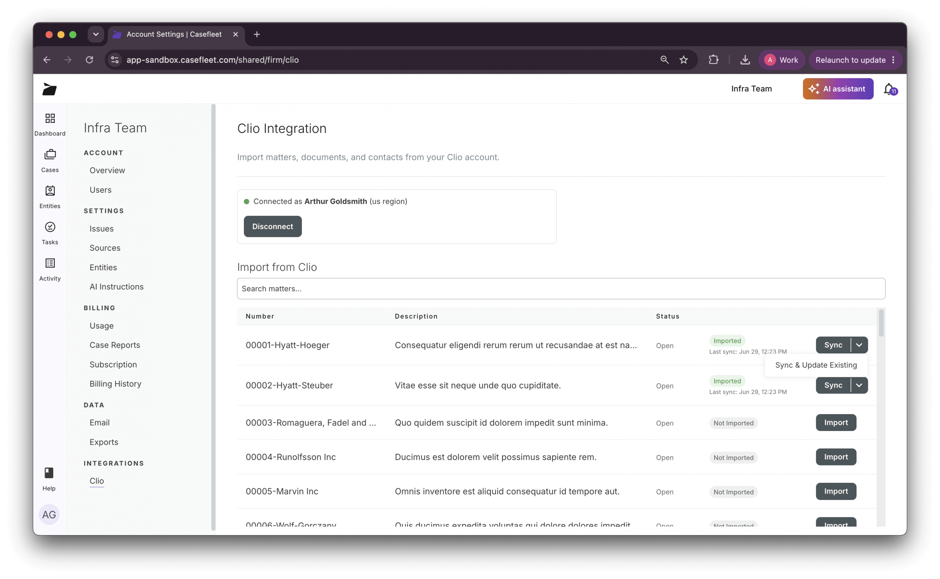The height and width of the screenshot is (579, 940).
Task: Open the browser downloads icon
Action: 745,60
